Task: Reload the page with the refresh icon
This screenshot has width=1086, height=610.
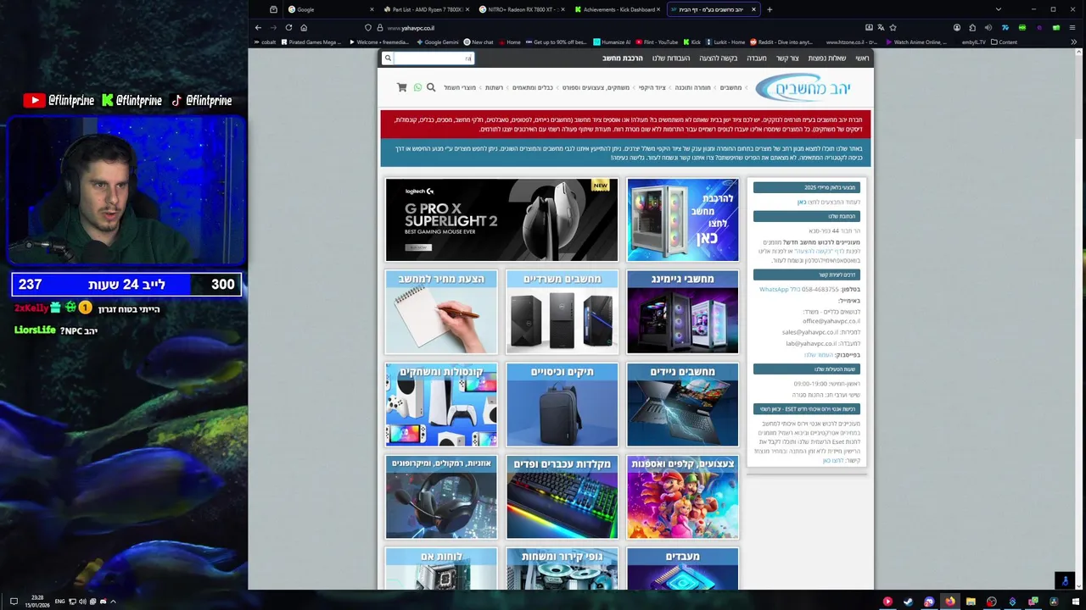Action: point(288,28)
